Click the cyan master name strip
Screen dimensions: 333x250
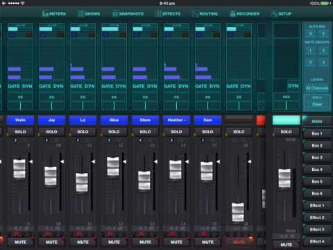(286, 120)
